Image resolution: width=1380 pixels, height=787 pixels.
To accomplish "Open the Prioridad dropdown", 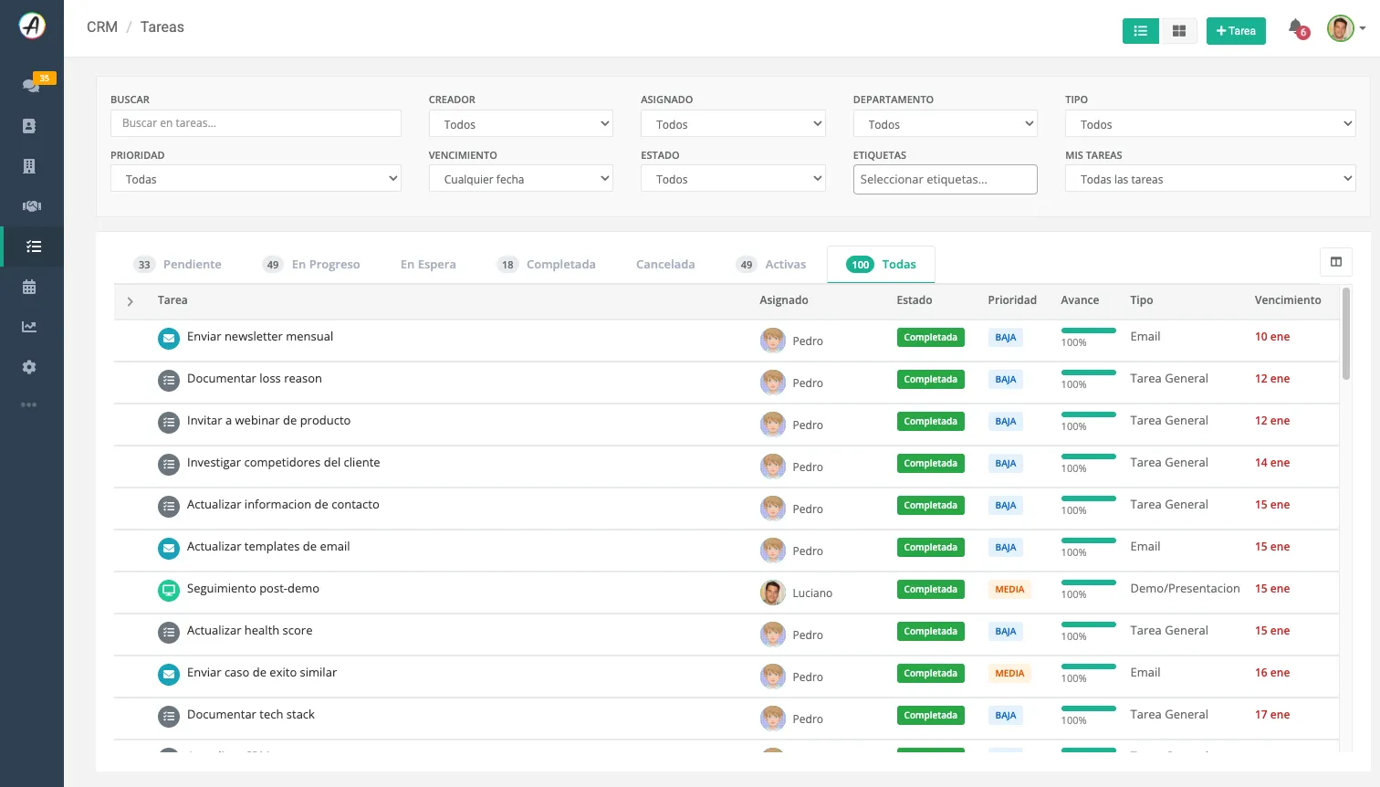I will pyautogui.click(x=256, y=179).
